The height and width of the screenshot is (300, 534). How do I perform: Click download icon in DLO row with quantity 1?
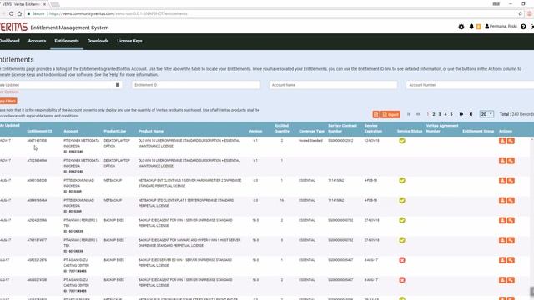click(502, 161)
